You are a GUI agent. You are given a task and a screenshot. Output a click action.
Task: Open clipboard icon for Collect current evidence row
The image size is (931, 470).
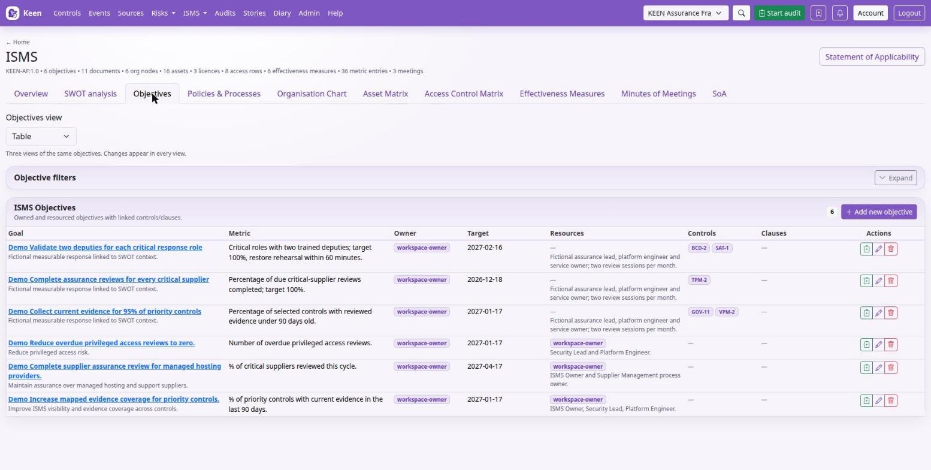pyautogui.click(x=866, y=312)
